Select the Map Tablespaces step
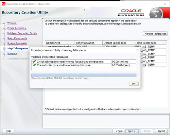The height and width of the screenshot is (135, 170). tap(18, 48)
